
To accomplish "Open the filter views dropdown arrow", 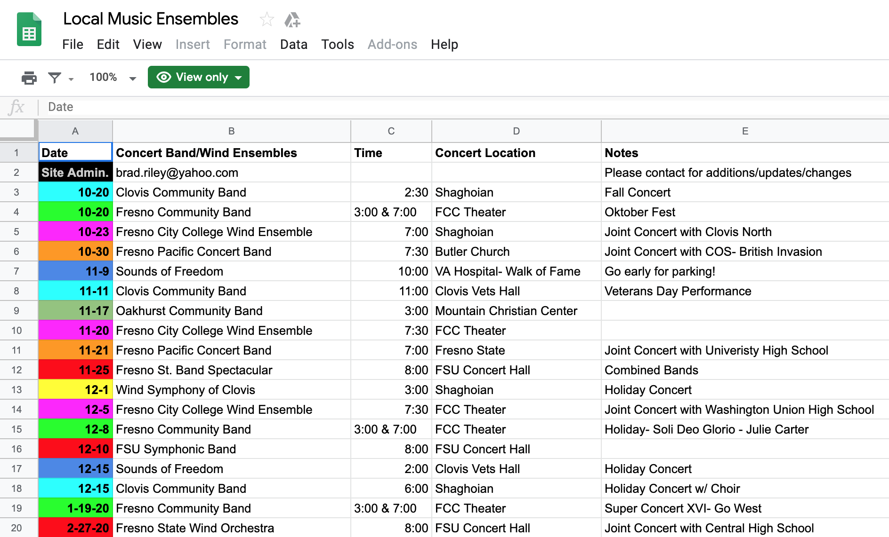I will [x=71, y=79].
